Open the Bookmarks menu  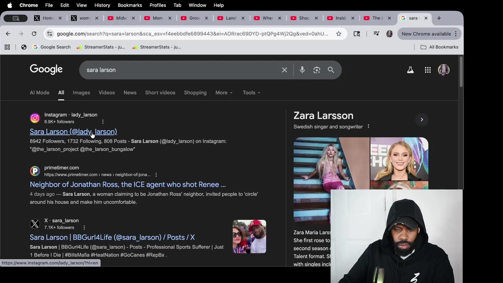click(130, 5)
